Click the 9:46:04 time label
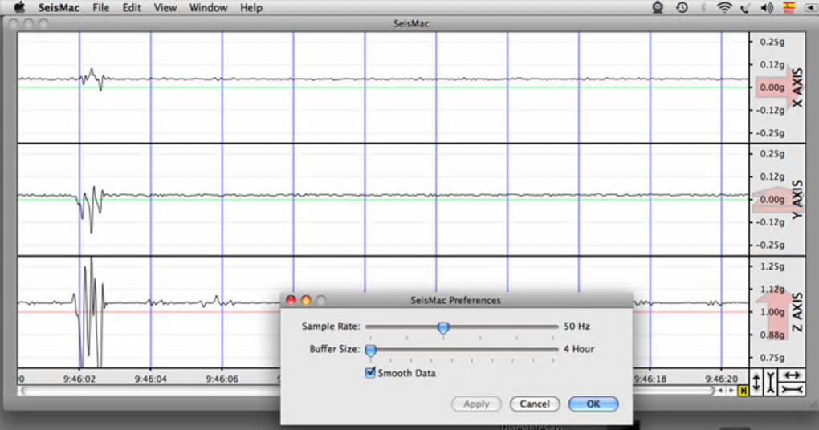This screenshot has width=819, height=430. click(150, 379)
